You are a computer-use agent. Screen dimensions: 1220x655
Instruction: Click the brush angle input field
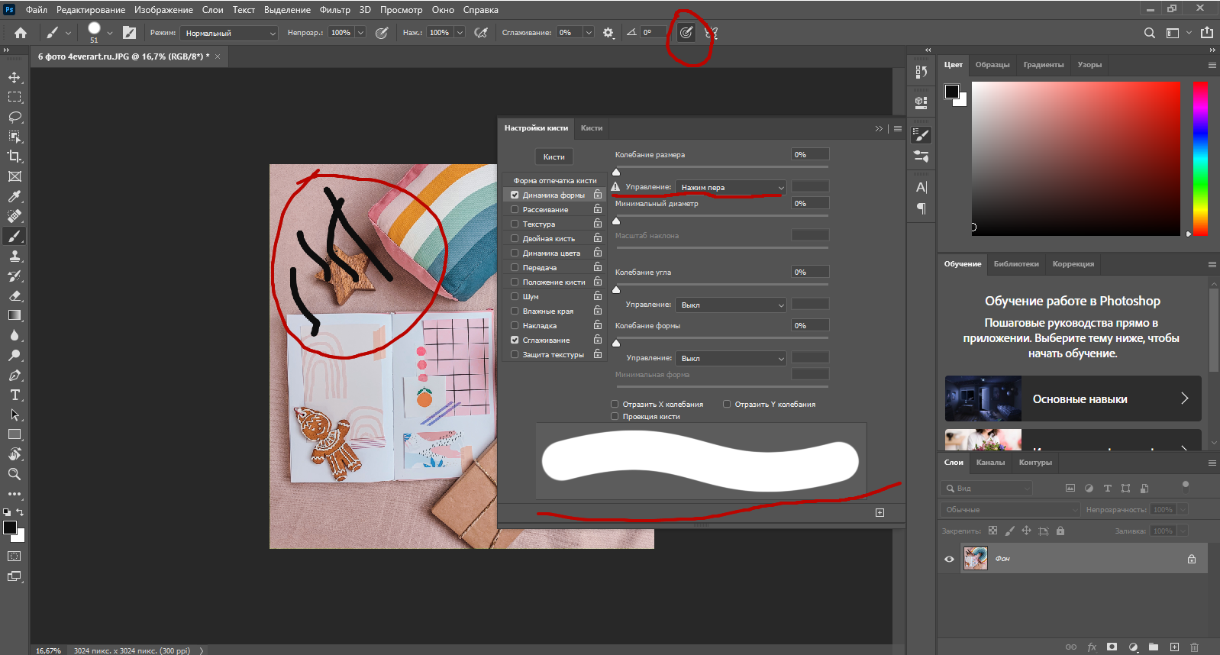point(653,33)
